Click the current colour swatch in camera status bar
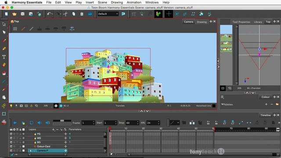 click(x=214, y=106)
